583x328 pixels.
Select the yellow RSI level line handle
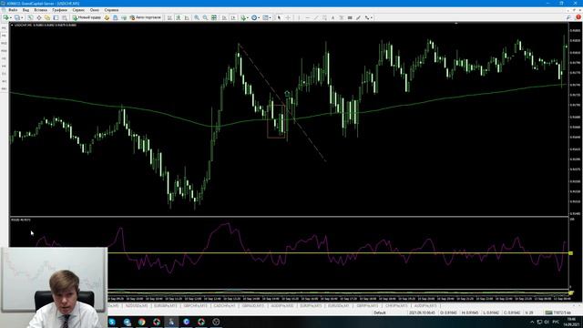(571, 253)
